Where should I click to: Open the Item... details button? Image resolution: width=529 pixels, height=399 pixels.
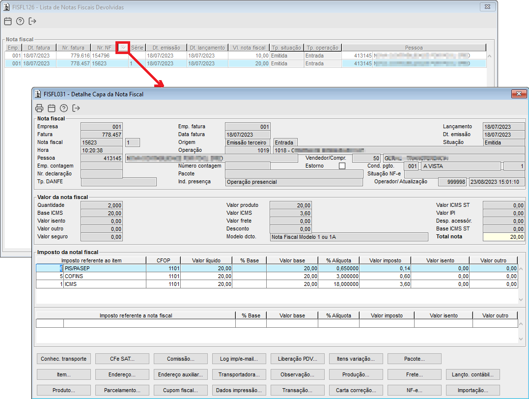pos(63,374)
